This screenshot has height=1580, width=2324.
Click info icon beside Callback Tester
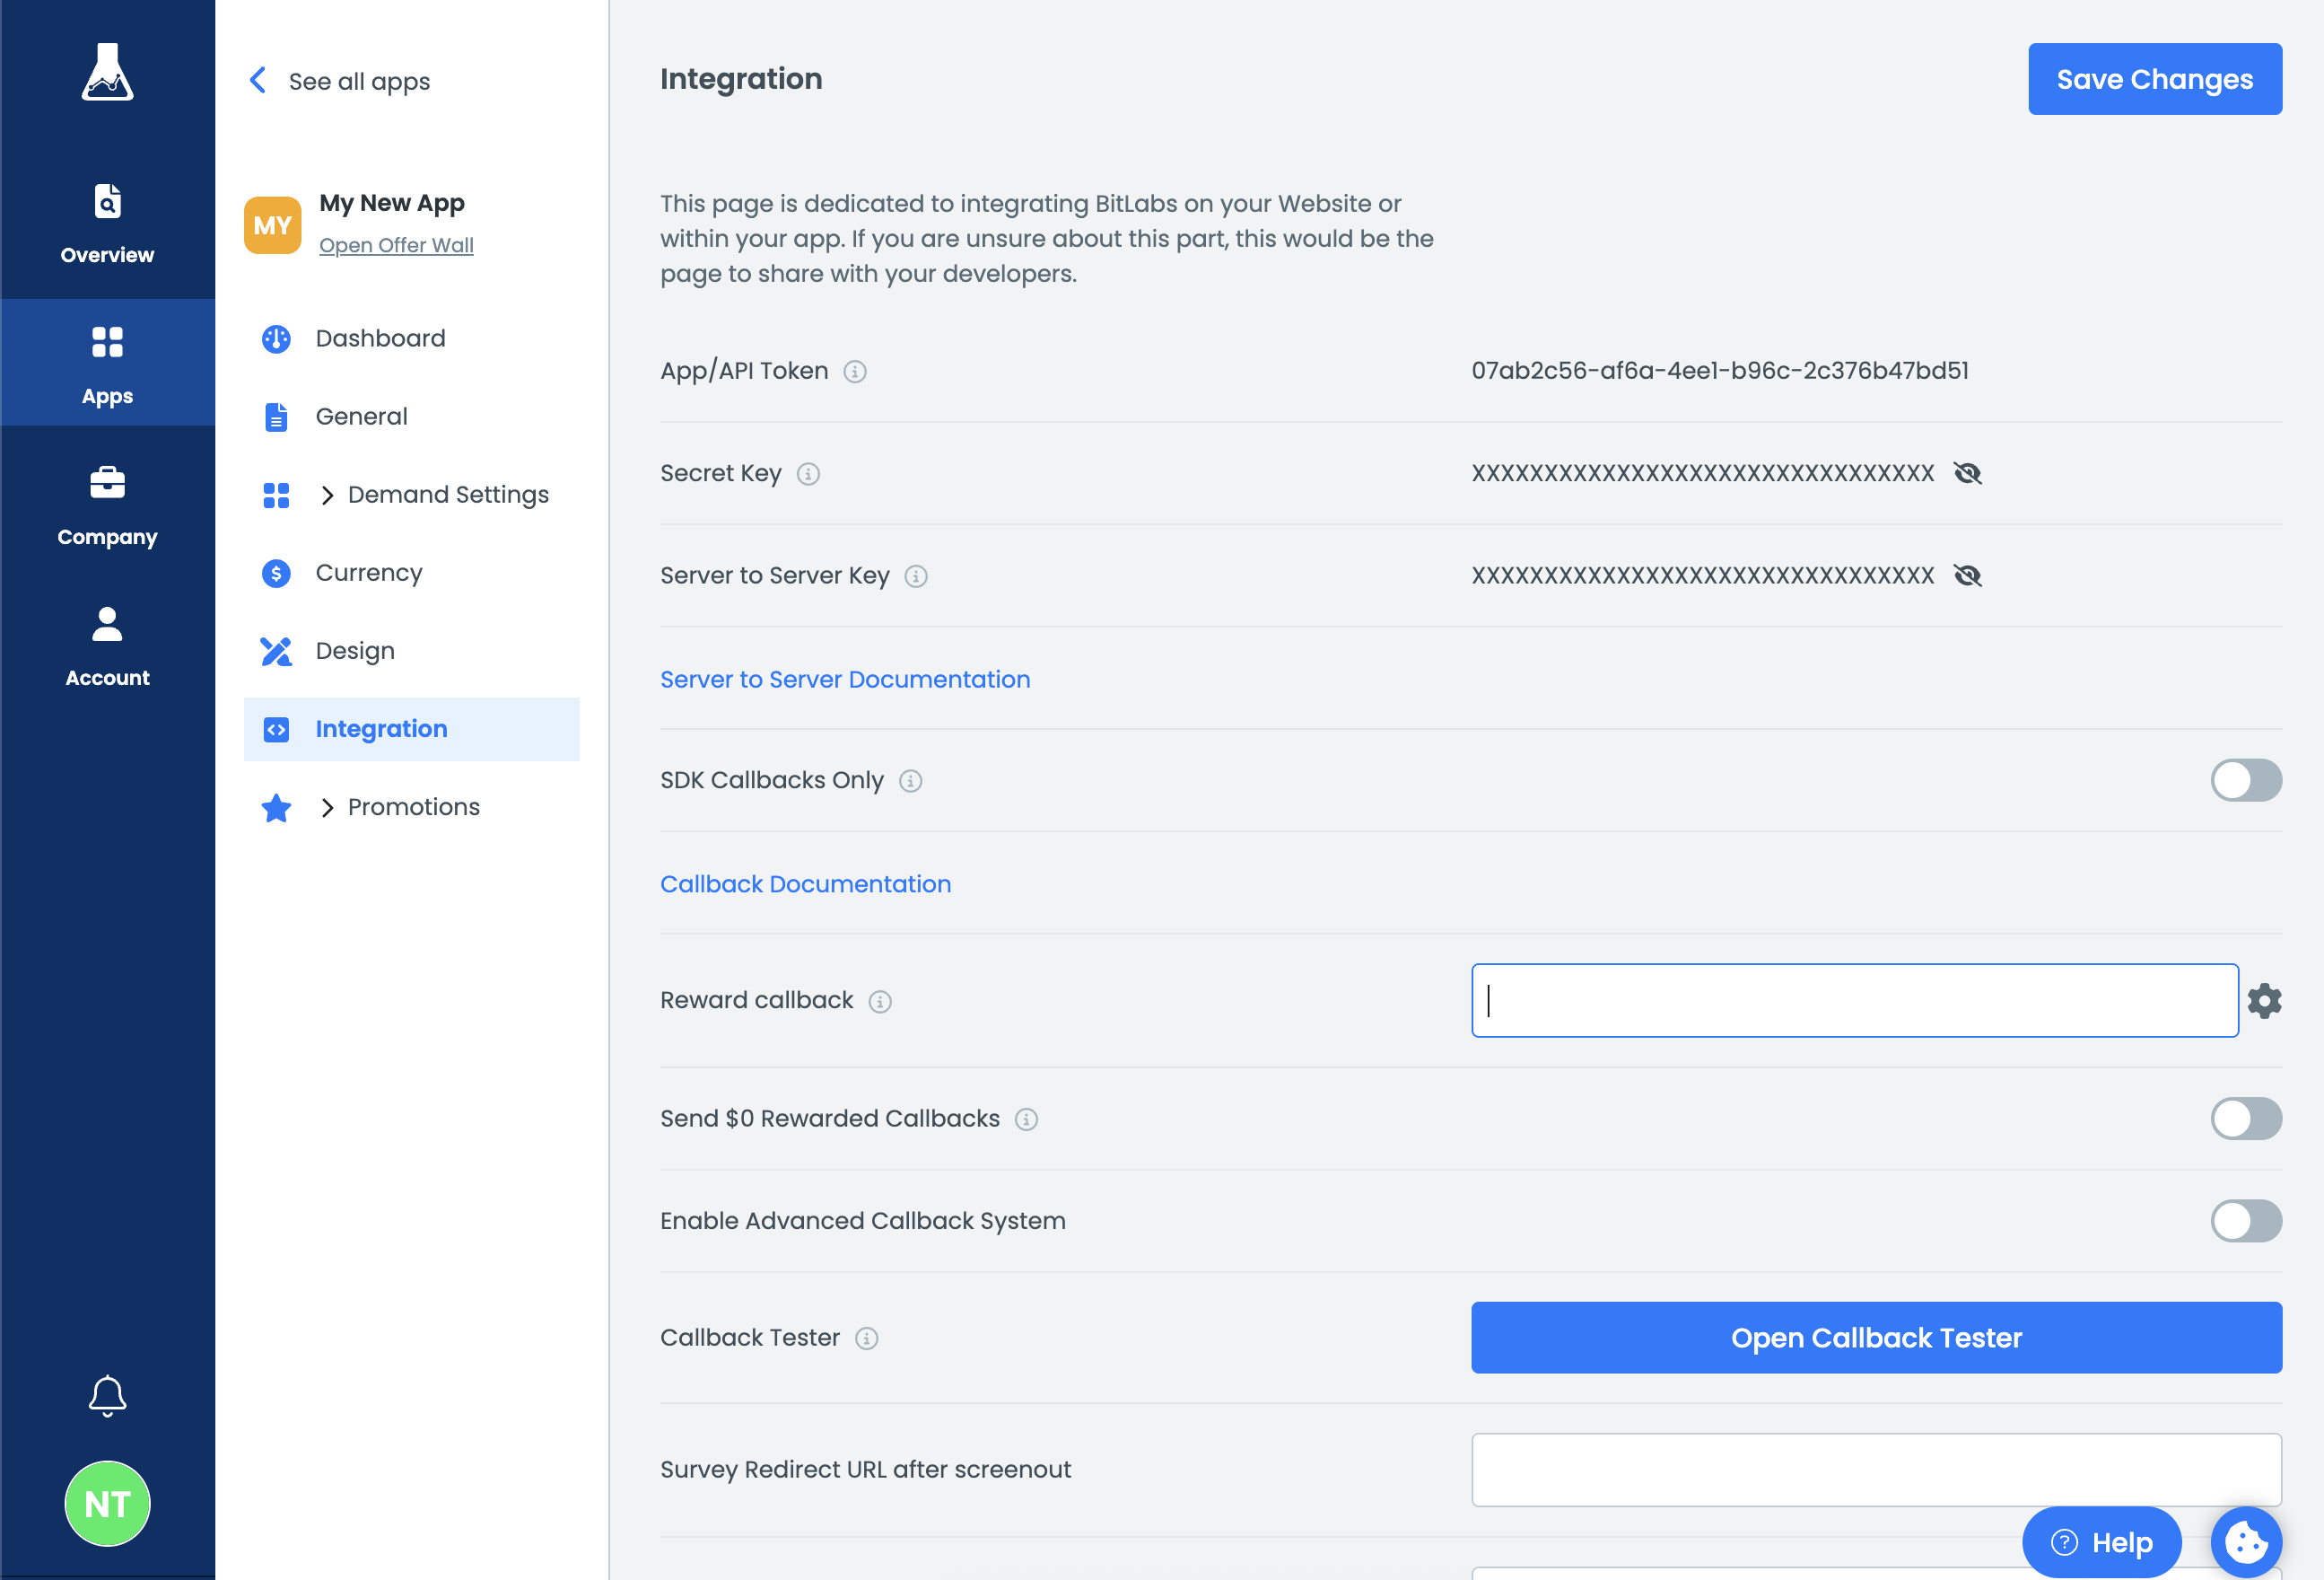coord(866,1338)
